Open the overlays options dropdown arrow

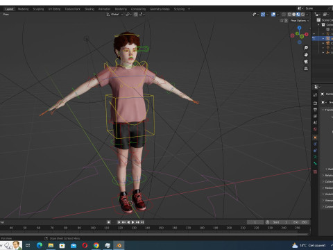point(277,15)
